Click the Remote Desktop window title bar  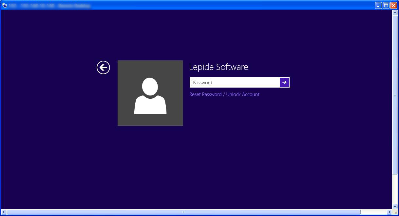point(229,5)
